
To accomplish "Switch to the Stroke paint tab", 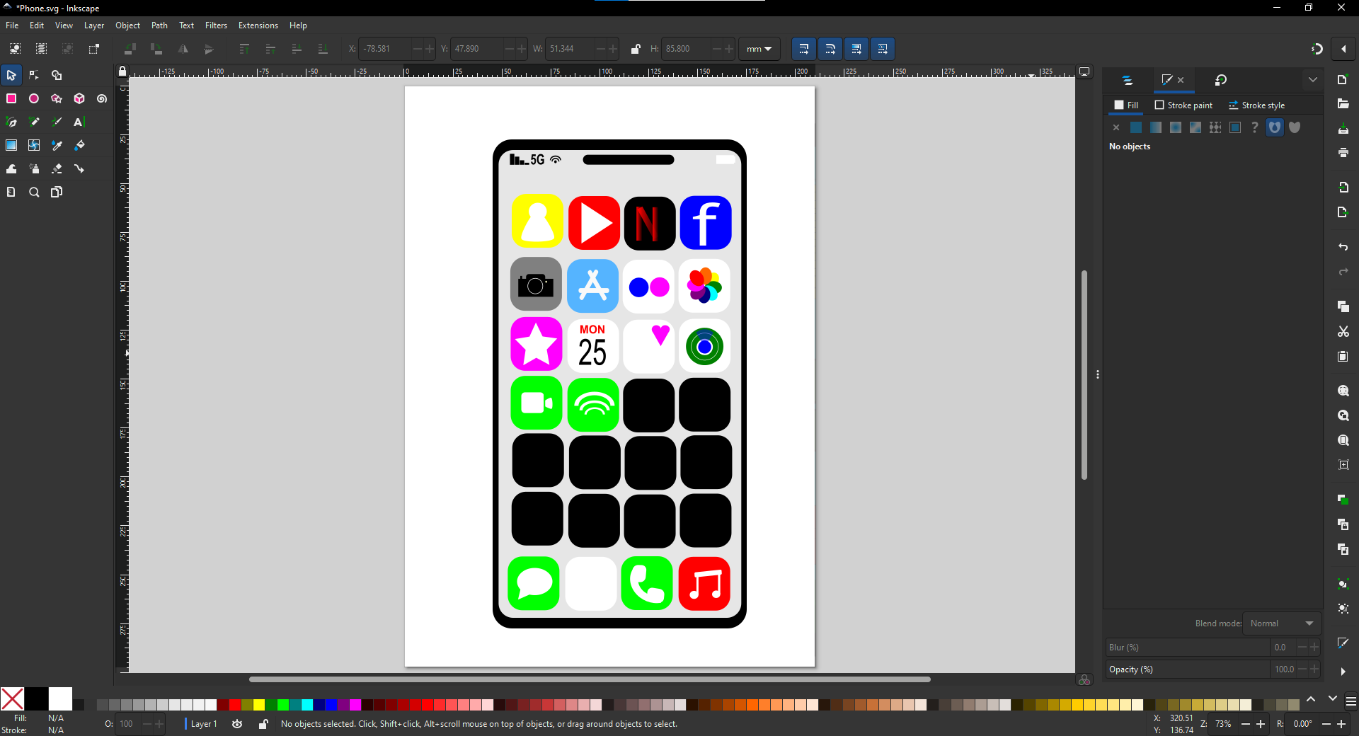I will pos(1183,105).
